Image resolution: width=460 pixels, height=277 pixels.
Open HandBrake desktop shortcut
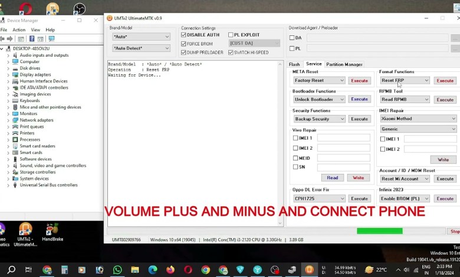click(52, 229)
